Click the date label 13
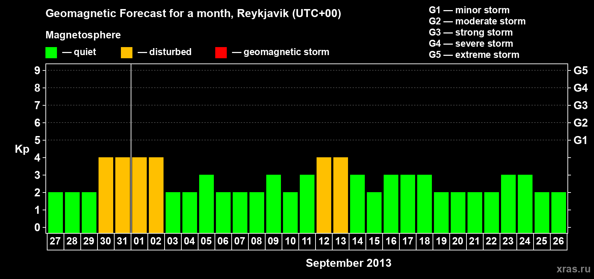The height and width of the screenshot is (279, 594). [x=340, y=241]
